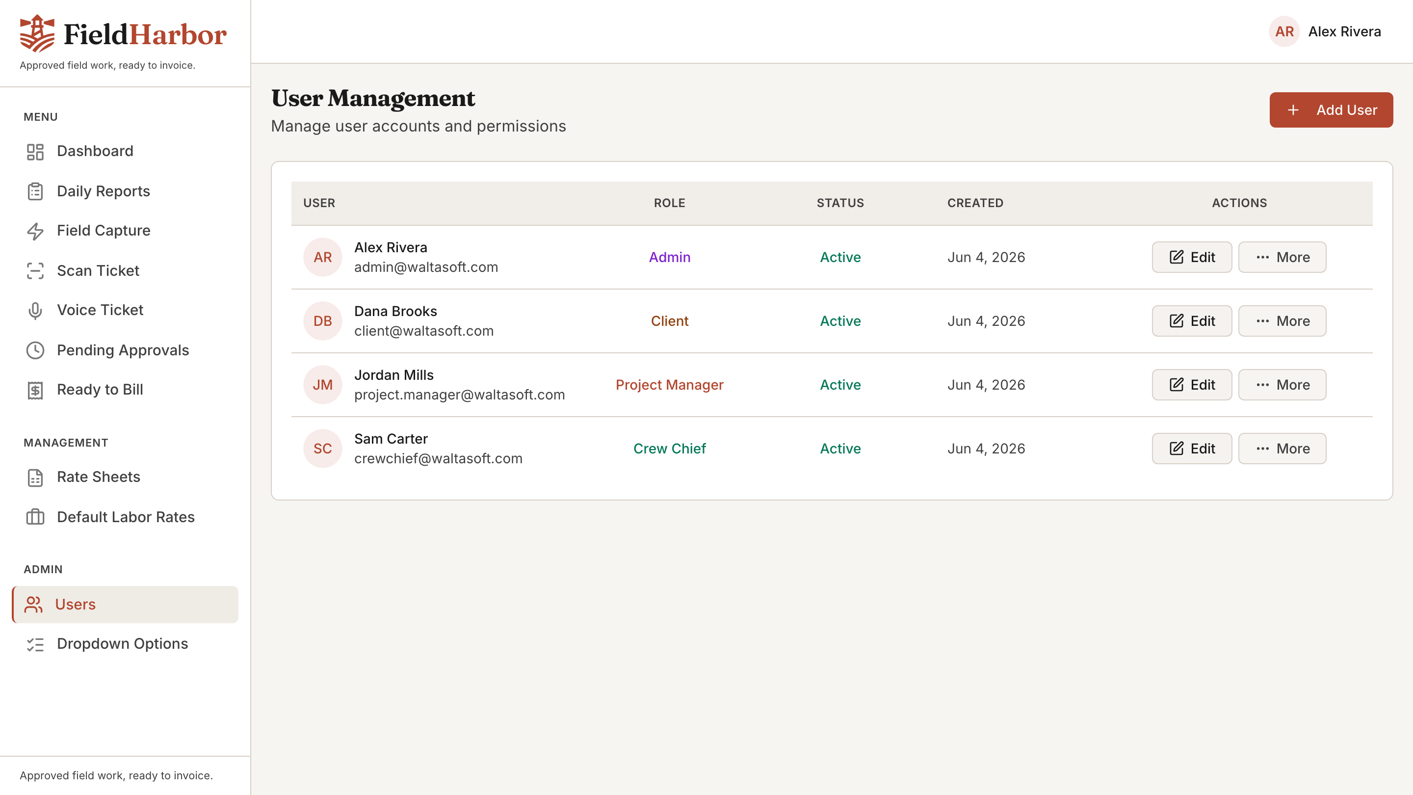This screenshot has height=795, width=1413.
Task: Open Dropdown Options page
Action: [125, 644]
